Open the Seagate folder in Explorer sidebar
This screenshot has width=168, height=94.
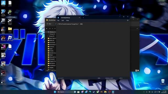coord(51,67)
